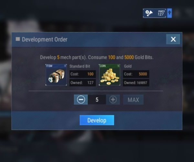194x162 pixels.
Task: Select the Standard Bit item thumbnail
Action: point(56,75)
